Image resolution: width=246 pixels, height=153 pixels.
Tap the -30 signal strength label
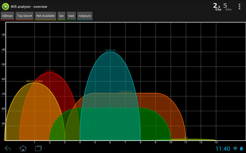tap(3, 35)
